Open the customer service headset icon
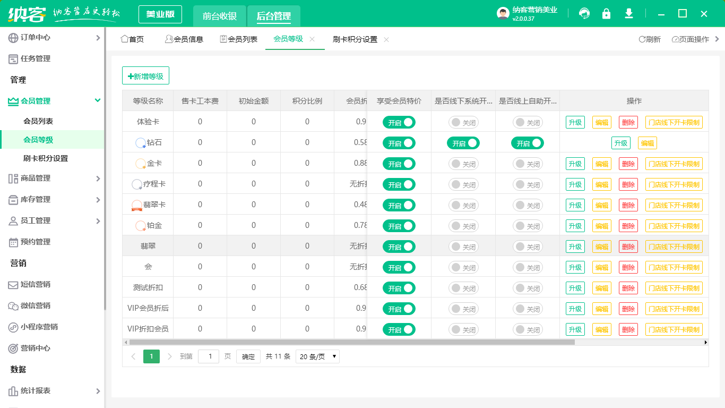 click(x=584, y=14)
